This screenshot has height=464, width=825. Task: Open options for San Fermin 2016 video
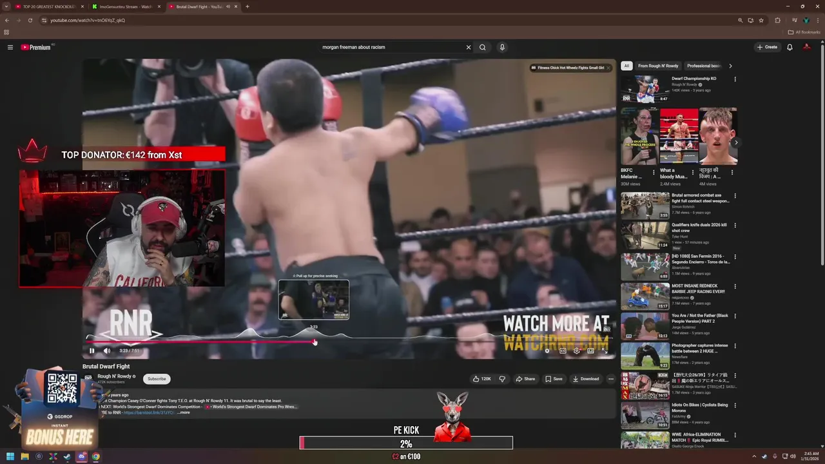tap(735, 256)
